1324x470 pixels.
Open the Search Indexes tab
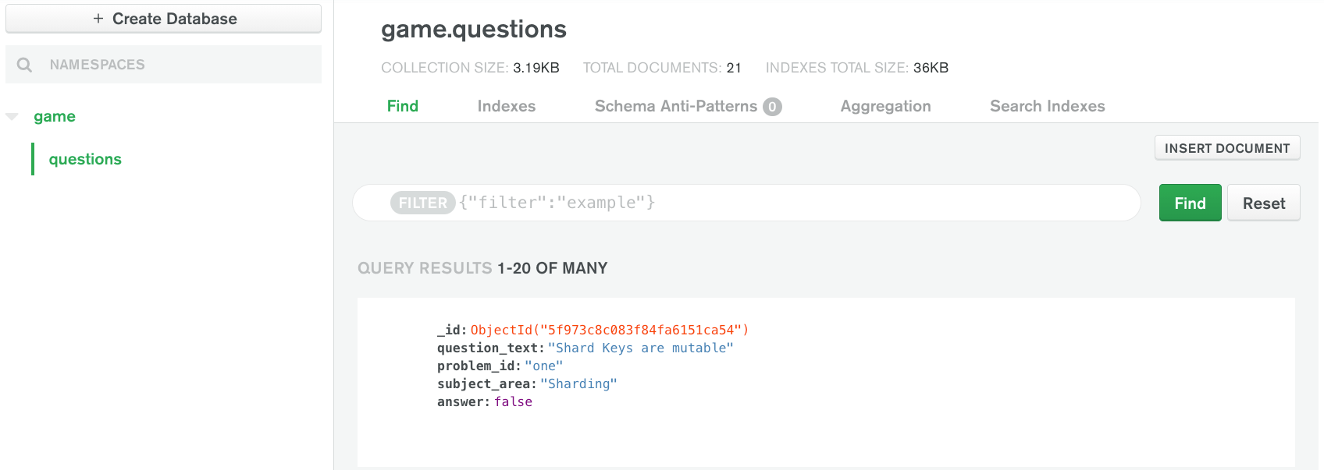(1047, 106)
